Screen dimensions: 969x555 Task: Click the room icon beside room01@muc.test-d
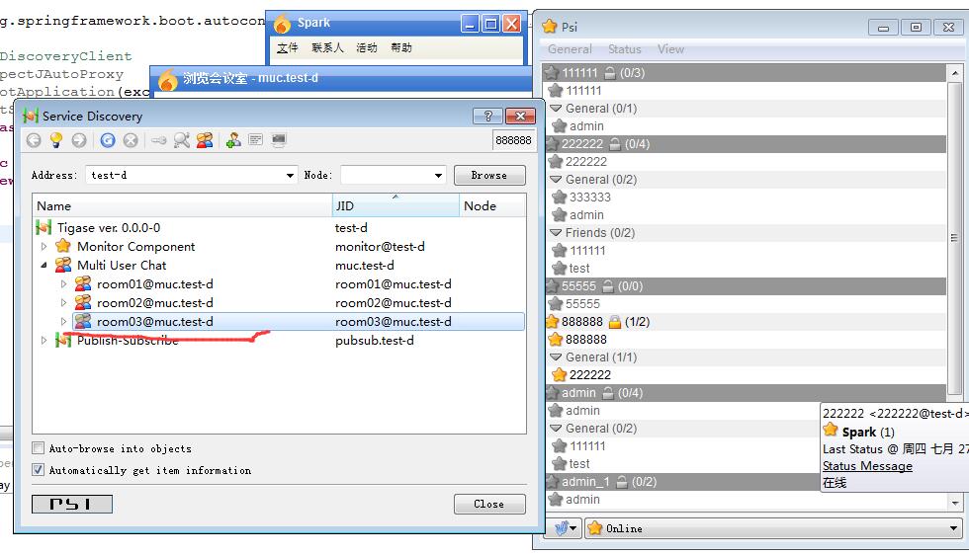click(83, 284)
